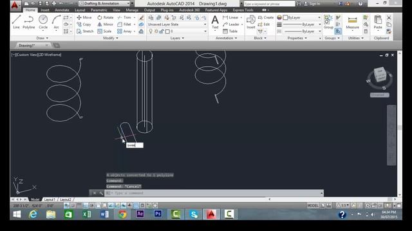Click Edit block

click(x=264, y=24)
